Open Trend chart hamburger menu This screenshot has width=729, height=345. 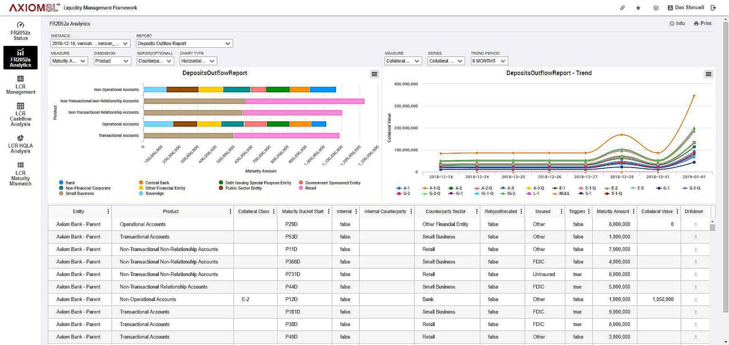(709, 74)
